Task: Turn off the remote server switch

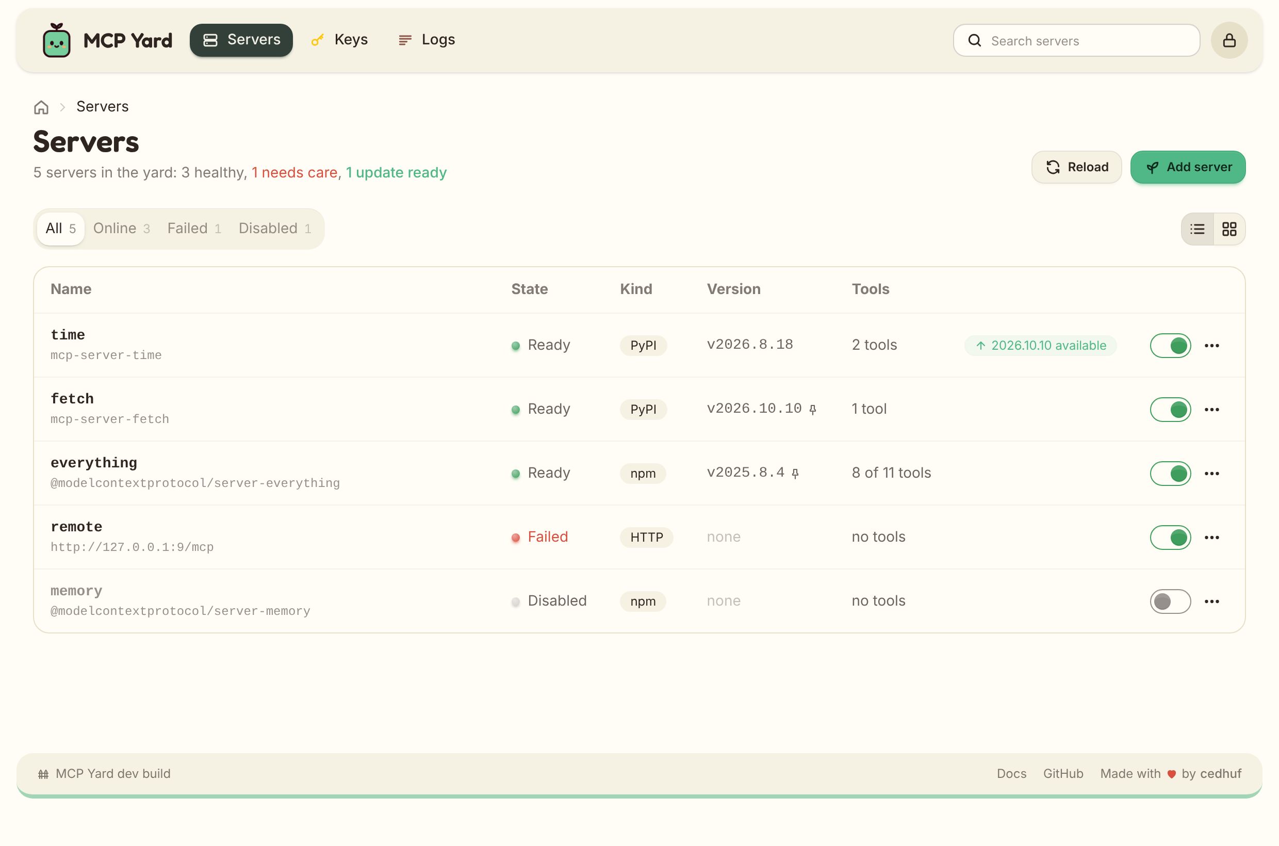Action: [1171, 538]
